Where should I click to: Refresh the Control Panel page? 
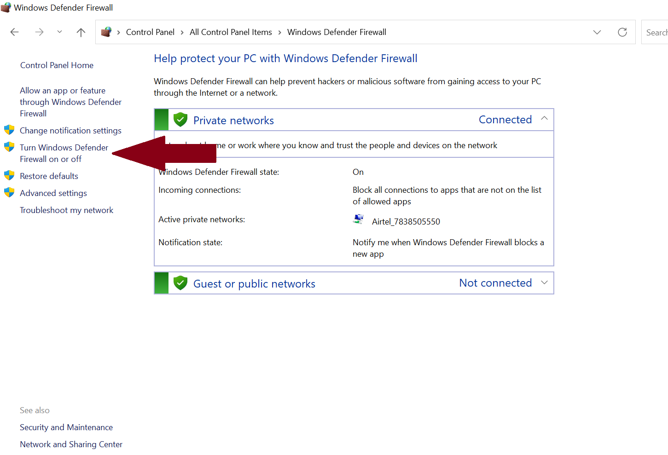(x=622, y=32)
